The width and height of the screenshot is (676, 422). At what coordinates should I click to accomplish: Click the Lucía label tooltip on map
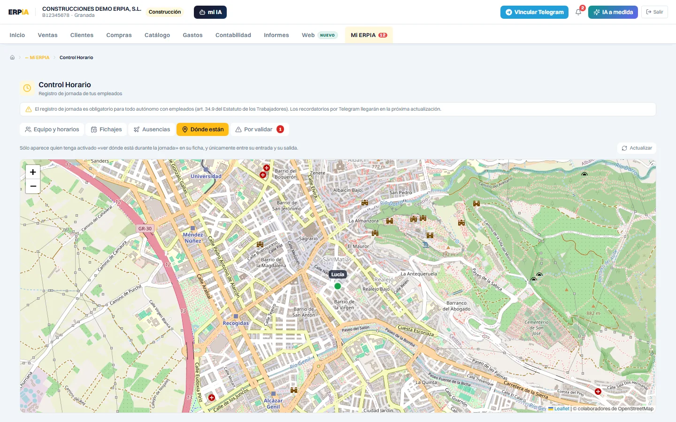pyautogui.click(x=338, y=274)
